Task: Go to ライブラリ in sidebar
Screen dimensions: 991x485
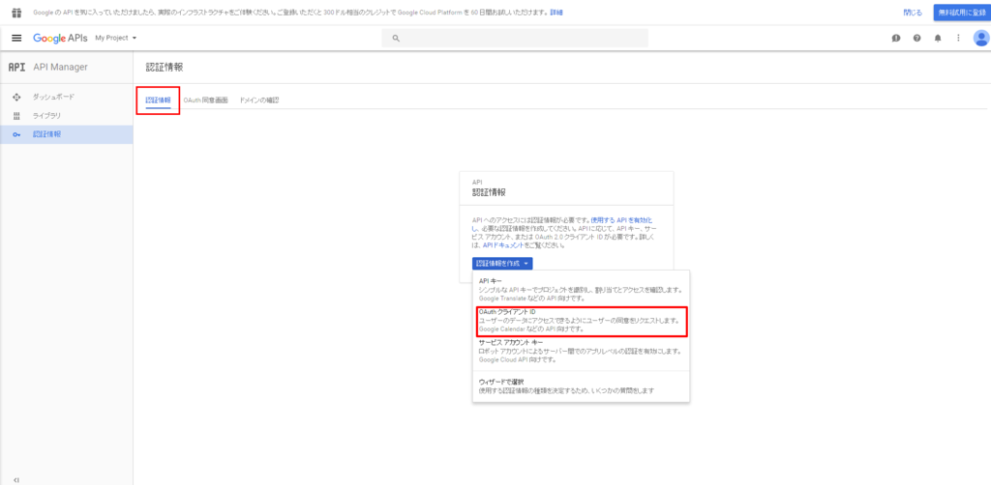Action: pyautogui.click(x=67, y=115)
